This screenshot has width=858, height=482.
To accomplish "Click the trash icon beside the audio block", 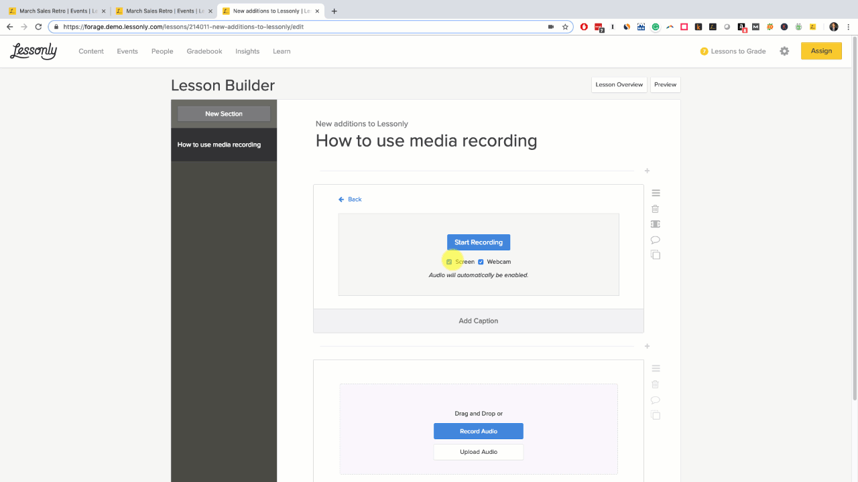I will [x=655, y=384].
